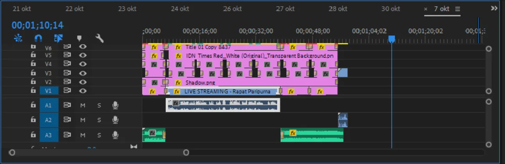Switch to the 24 okt sequence tab
Screen dimensions: 505x164
point(180,9)
